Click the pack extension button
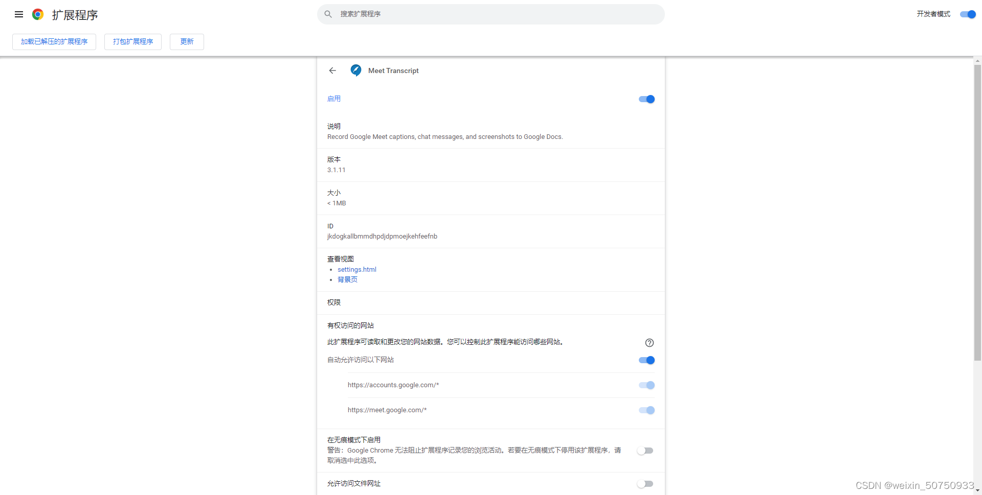982x495 pixels. (x=133, y=42)
